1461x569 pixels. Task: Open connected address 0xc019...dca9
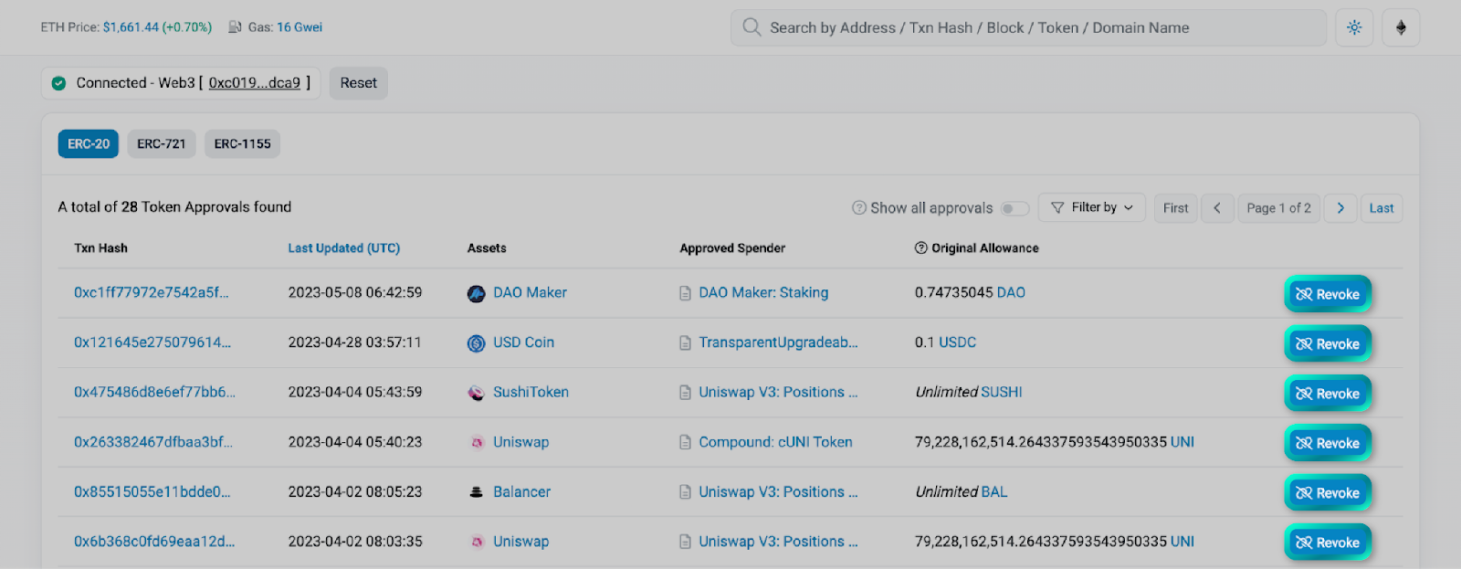[x=255, y=83]
